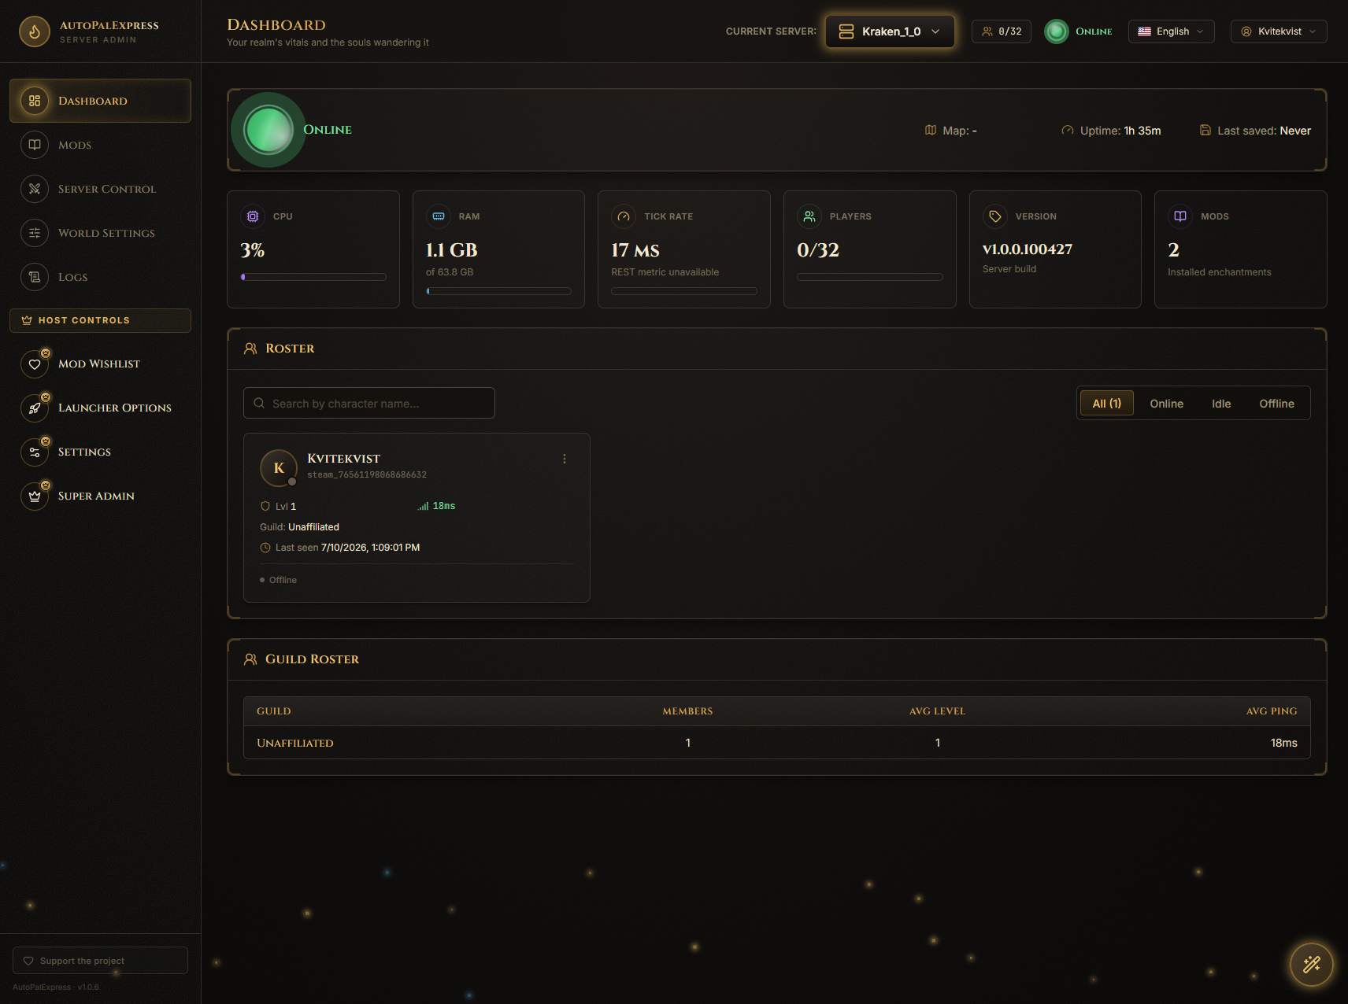Go to Server Control
1348x1004 pixels.
[x=100, y=189]
